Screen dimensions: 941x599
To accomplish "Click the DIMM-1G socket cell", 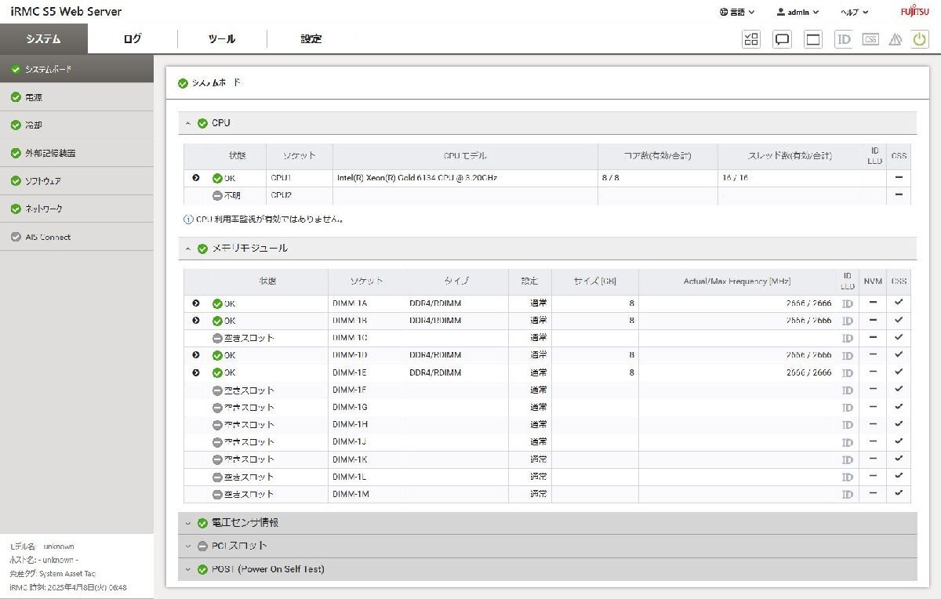I will click(x=367, y=407).
